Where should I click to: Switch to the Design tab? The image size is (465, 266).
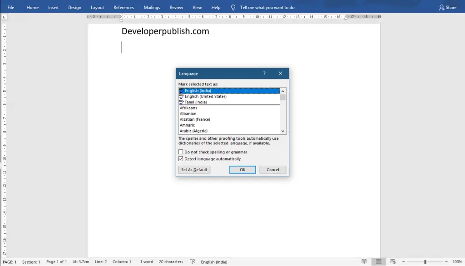point(74,7)
